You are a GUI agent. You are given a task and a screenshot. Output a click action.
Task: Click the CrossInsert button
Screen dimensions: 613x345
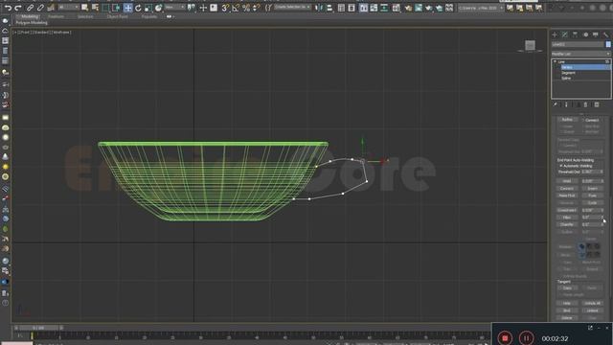567,210
